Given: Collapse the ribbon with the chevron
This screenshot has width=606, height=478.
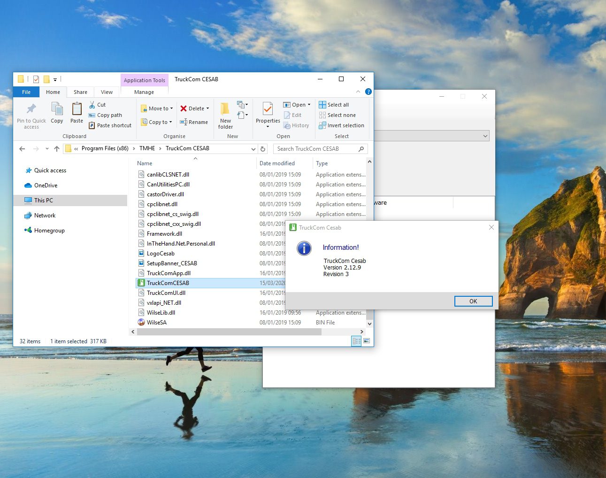Looking at the screenshot, I should [358, 92].
